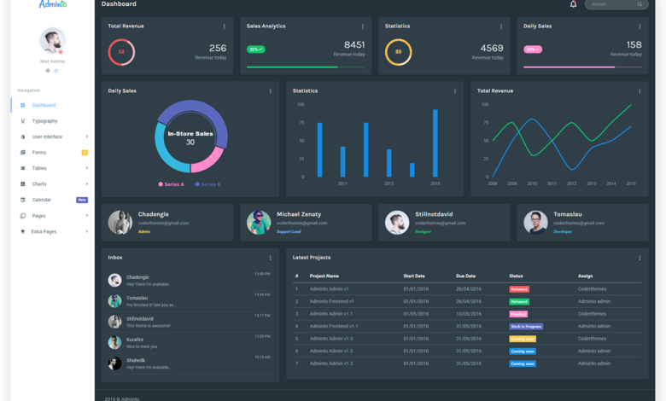
Task: Open options menu on Statistics chart panel
Action: point(455,91)
